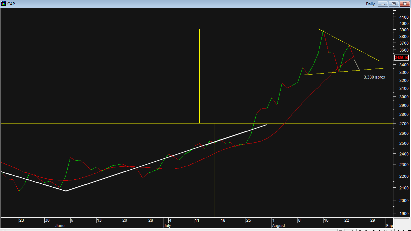
Task: Click the date label 16 on time axis
Action: (326, 220)
